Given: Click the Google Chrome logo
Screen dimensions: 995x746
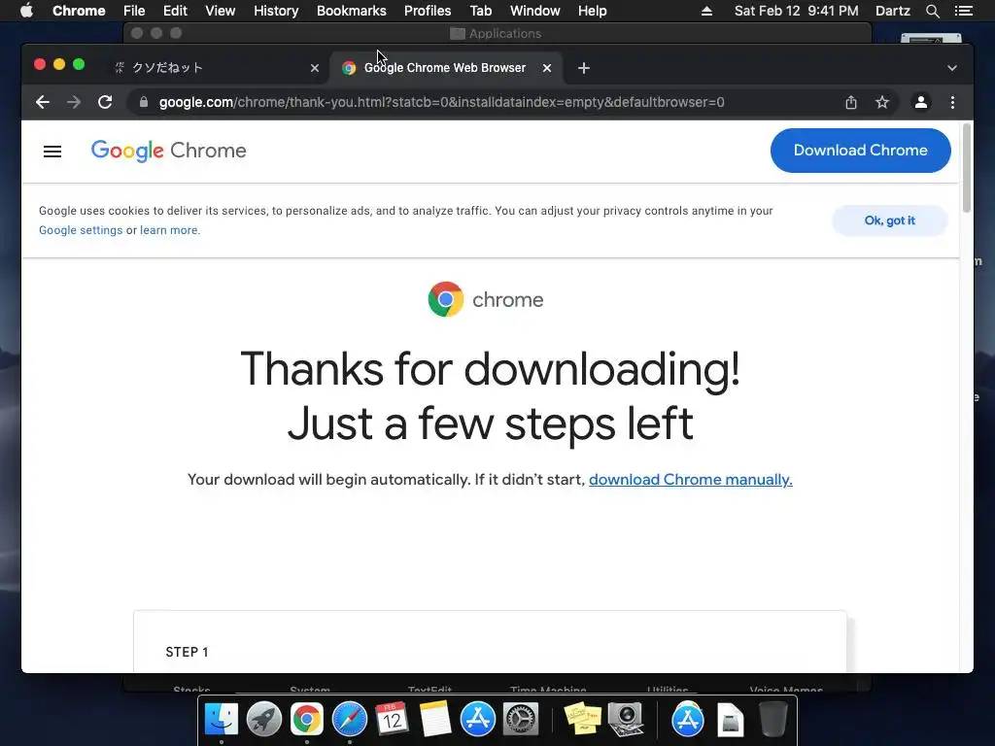Looking at the screenshot, I should [169, 151].
